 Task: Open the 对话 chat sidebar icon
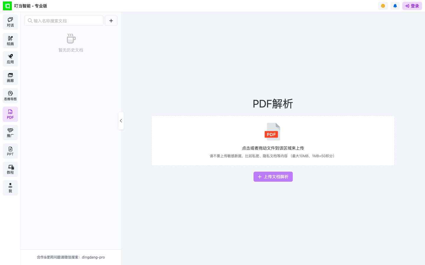10,22
